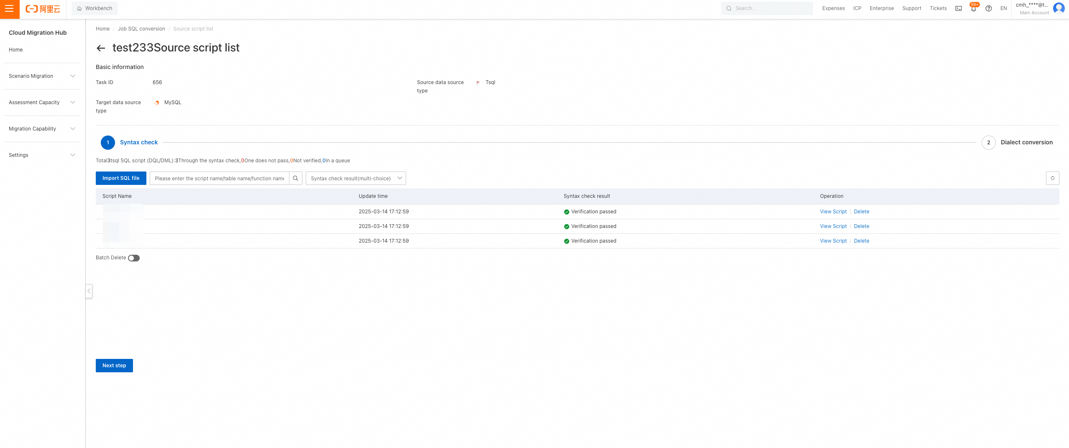Open the notifications bell
The height and width of the screenshot is (448, 1069).
pyautogui.click(x=974, y=8)
